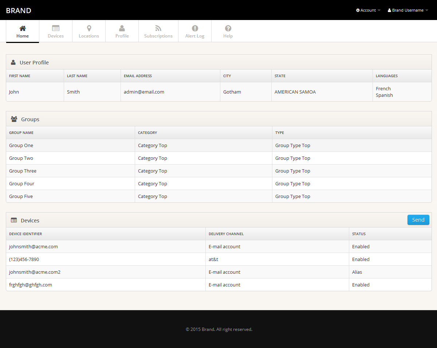Select the Group Two row name

click(x=21, y=158)
